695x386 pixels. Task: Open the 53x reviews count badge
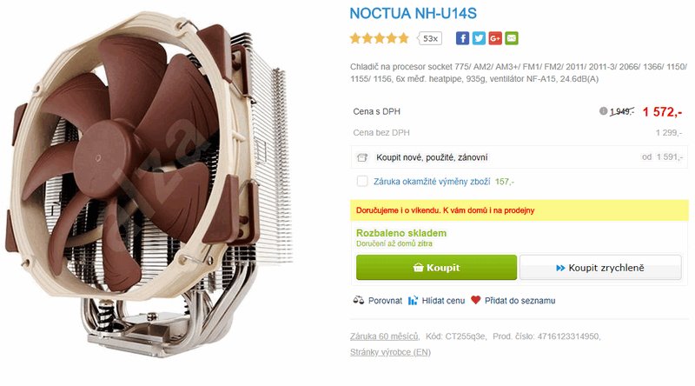[430, 38]
